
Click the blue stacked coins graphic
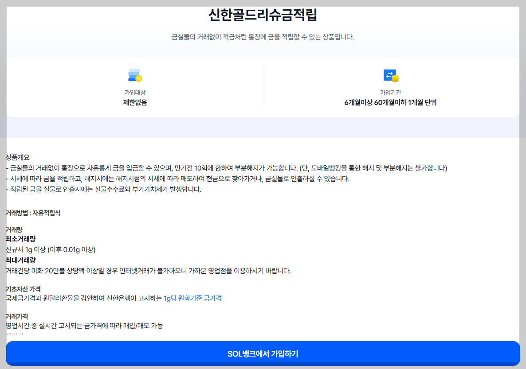[x=133, y=74]
